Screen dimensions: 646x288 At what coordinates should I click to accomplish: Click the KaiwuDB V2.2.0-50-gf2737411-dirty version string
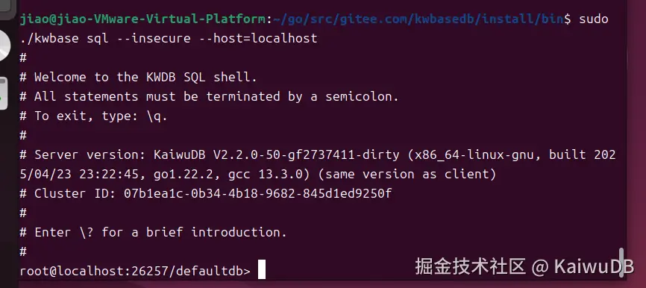[276, 154]
